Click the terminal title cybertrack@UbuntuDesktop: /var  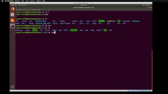click(x=84, y=8)
